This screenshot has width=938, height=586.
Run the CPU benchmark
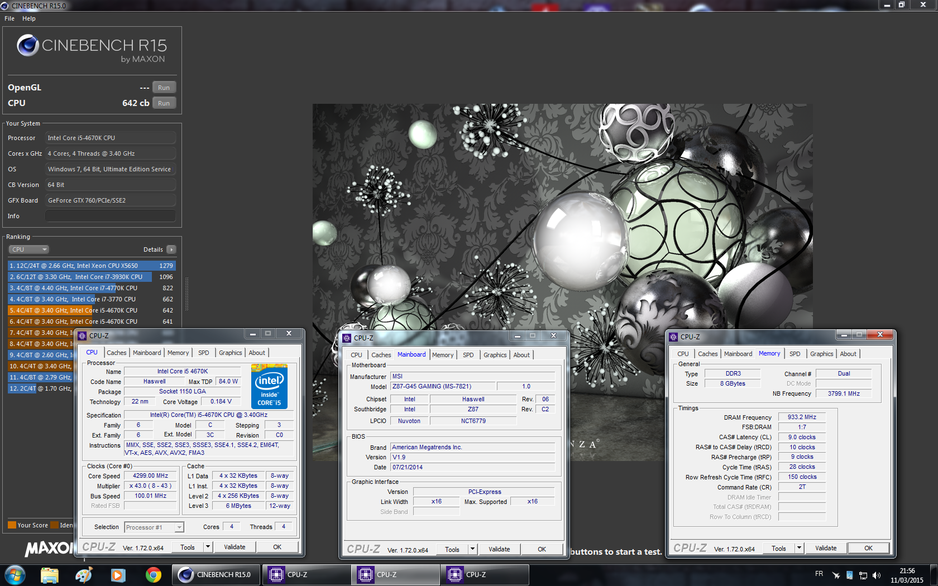164,103
